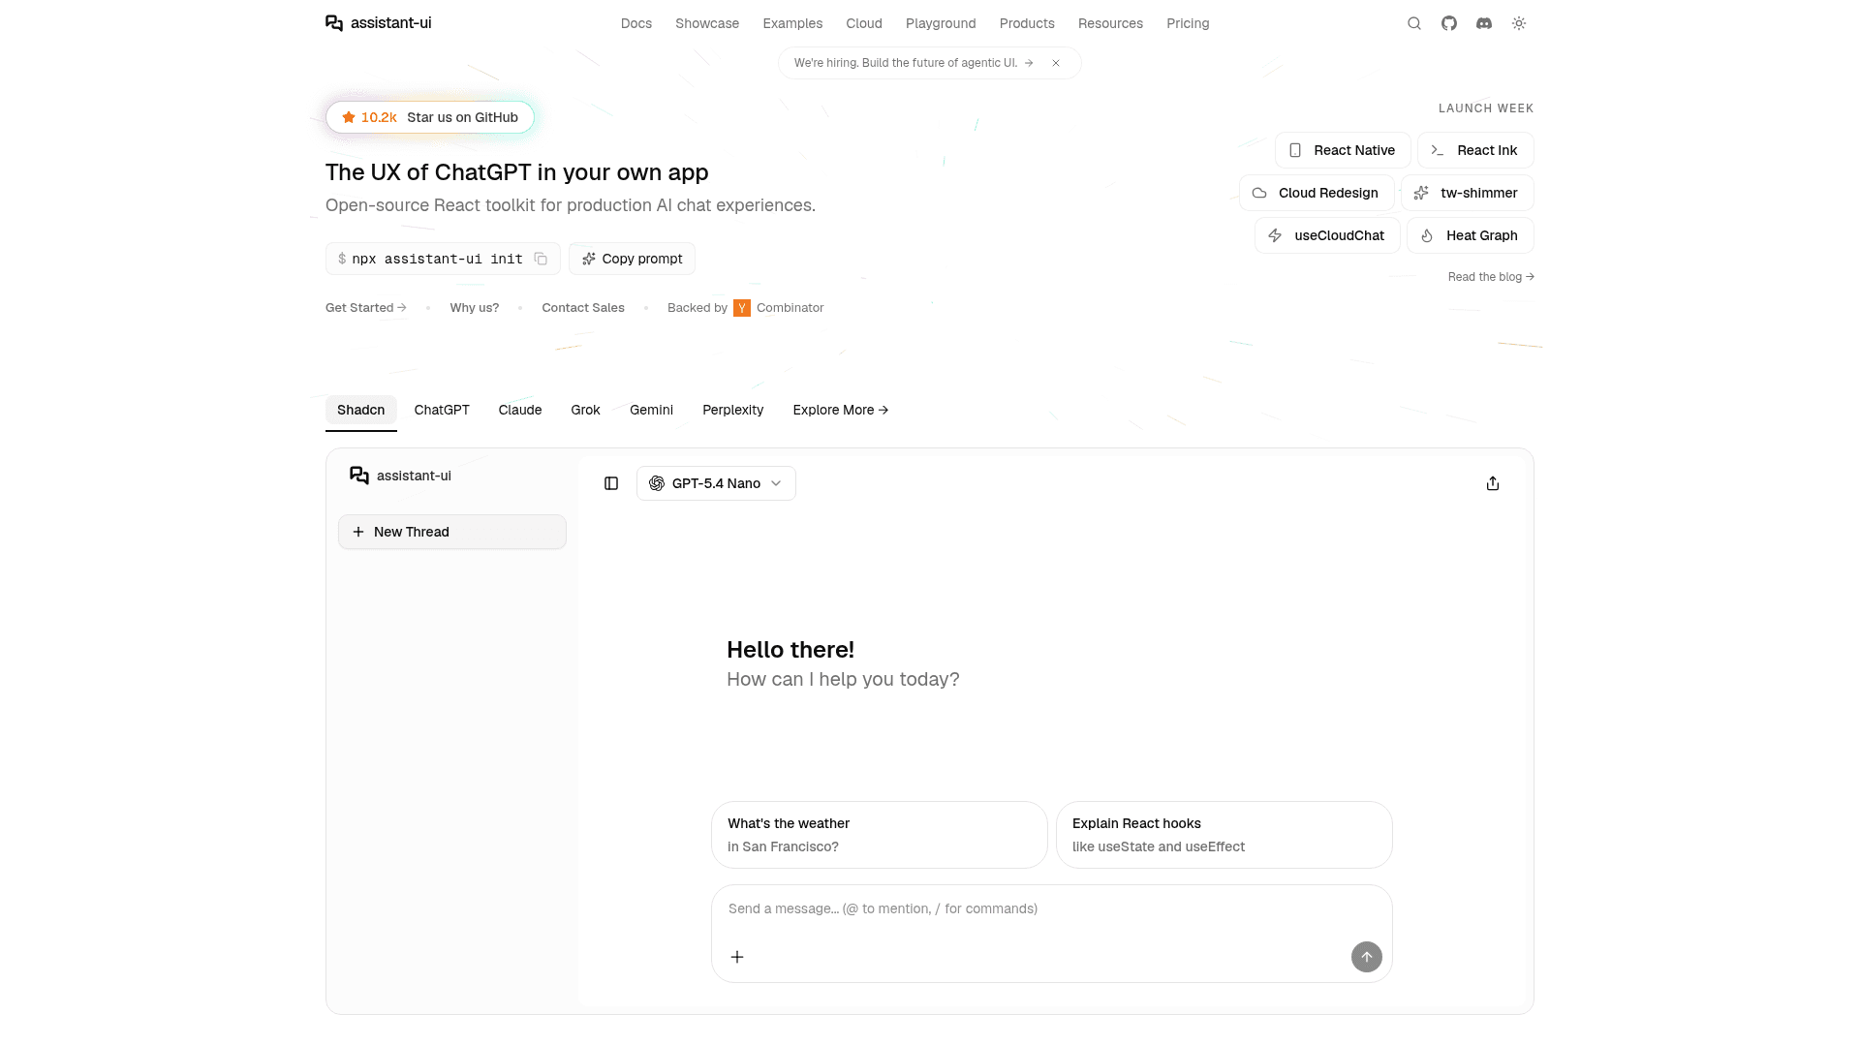
Task: Focus the Send a message input
Action: (1052, 909)
